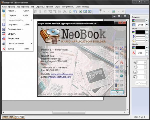This screenshot has height=120, width=150.
Task: Click the object width input field
Action: coord(140,72)
